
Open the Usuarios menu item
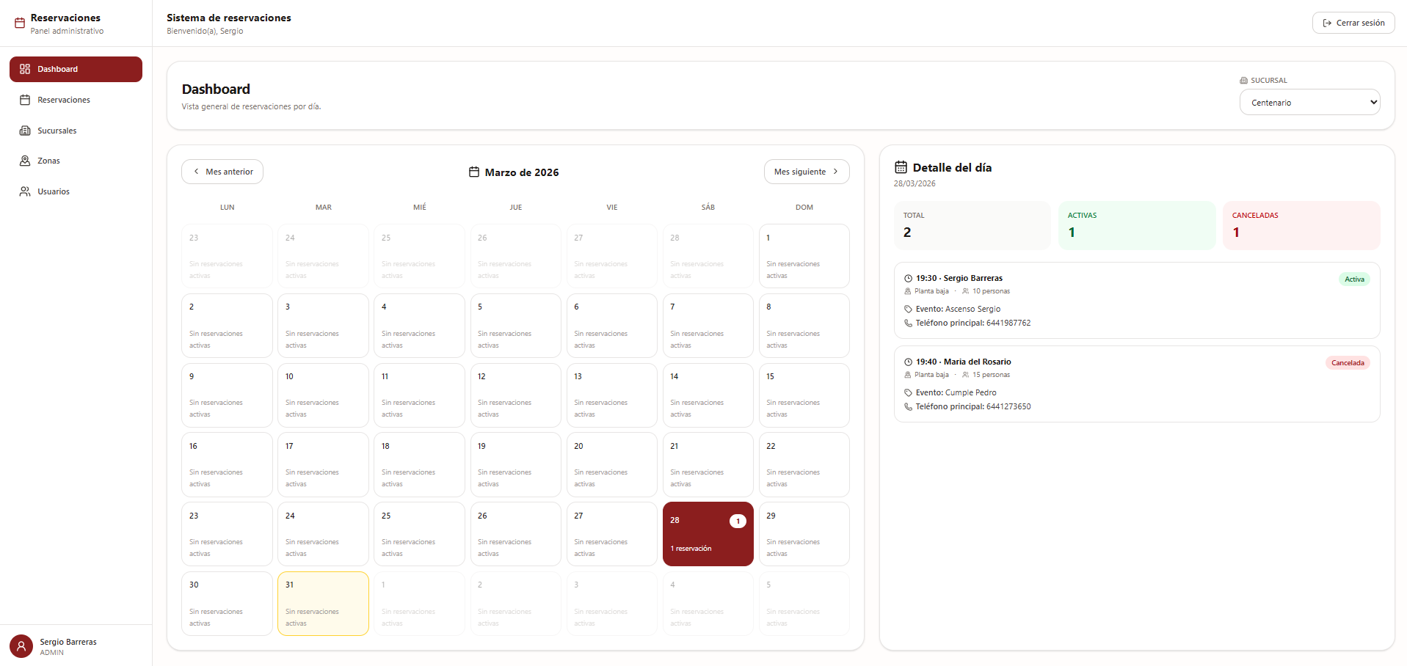pos(76,191)
